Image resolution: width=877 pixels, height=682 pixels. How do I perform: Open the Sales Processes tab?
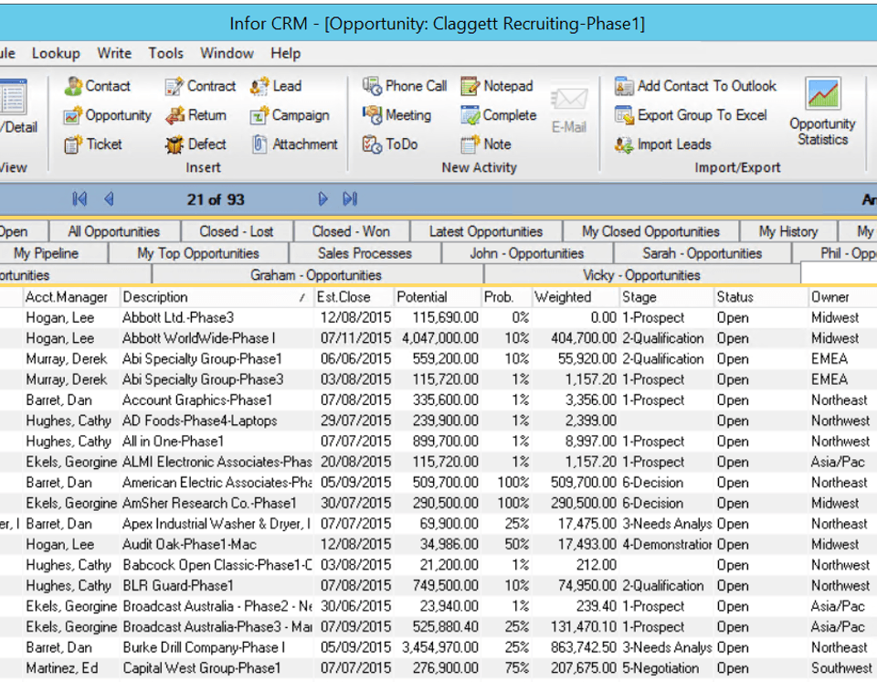pos(365,253)
